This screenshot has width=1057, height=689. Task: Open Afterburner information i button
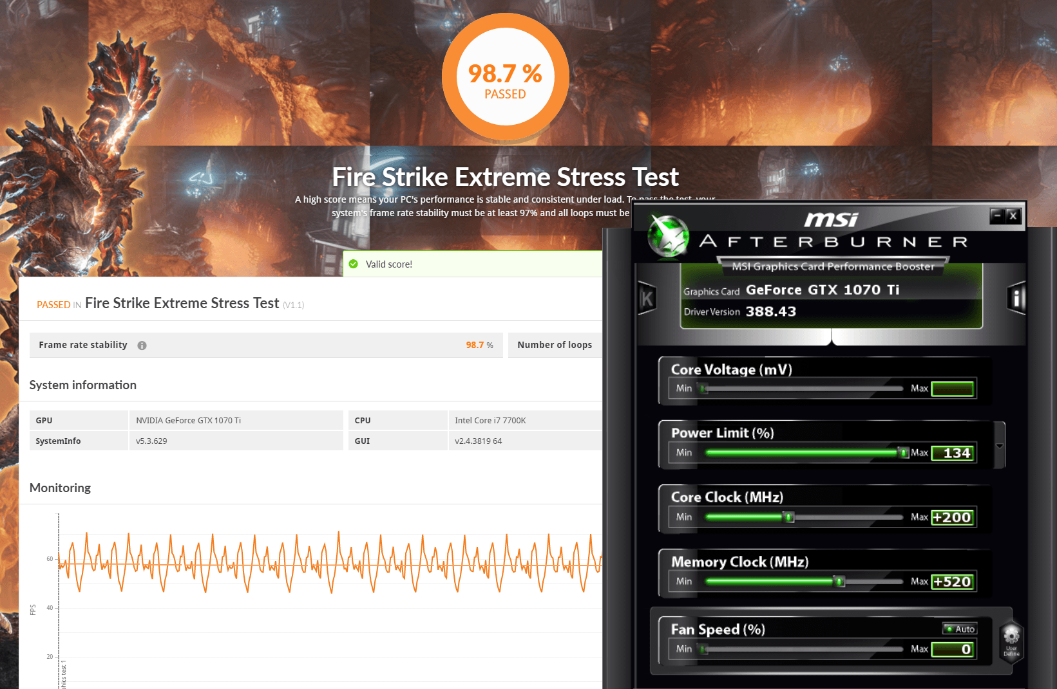(x=1016, y=298)
